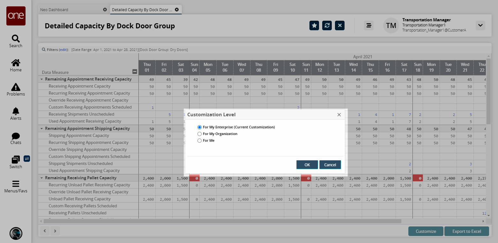Screen dimensions: 498x243
Task: Click the Export to Excel button
Action: tap(466, 231)
